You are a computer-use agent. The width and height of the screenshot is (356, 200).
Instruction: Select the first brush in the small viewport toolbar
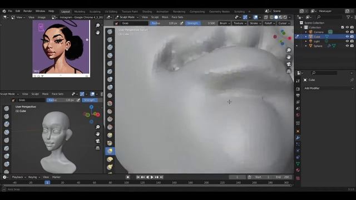point(6,109)
